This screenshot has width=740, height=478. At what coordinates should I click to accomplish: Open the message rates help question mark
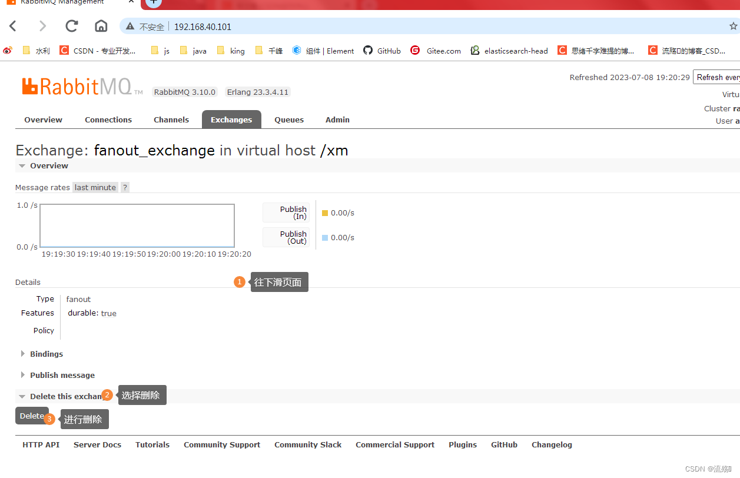[x=125, y=187]
